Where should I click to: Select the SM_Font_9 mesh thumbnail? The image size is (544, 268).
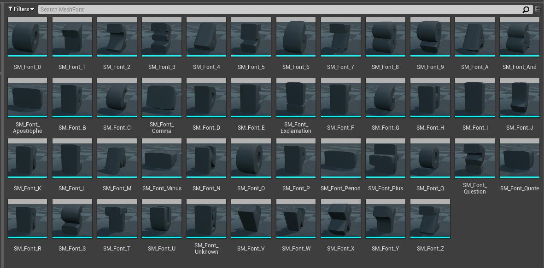click(x=430, y=37)
